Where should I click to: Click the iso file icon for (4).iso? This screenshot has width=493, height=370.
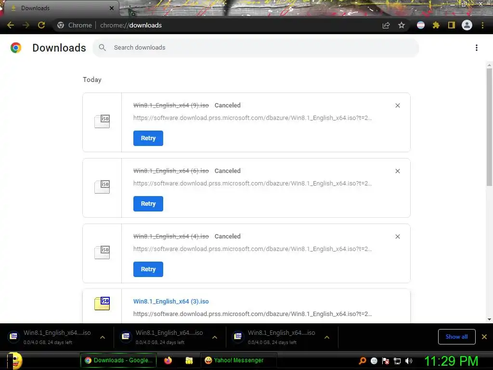pyautogui.click(x=102, y=252)
